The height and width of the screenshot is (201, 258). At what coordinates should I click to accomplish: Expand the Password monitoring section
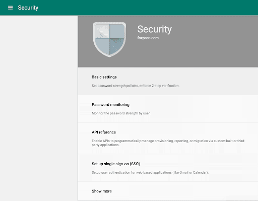(168, 109)
